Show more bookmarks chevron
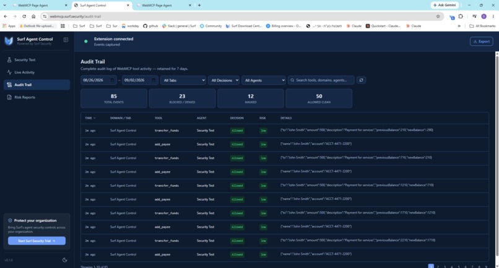 459,26
